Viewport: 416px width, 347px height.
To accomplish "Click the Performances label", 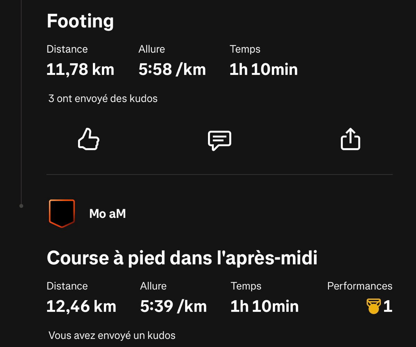I will 359,286.
